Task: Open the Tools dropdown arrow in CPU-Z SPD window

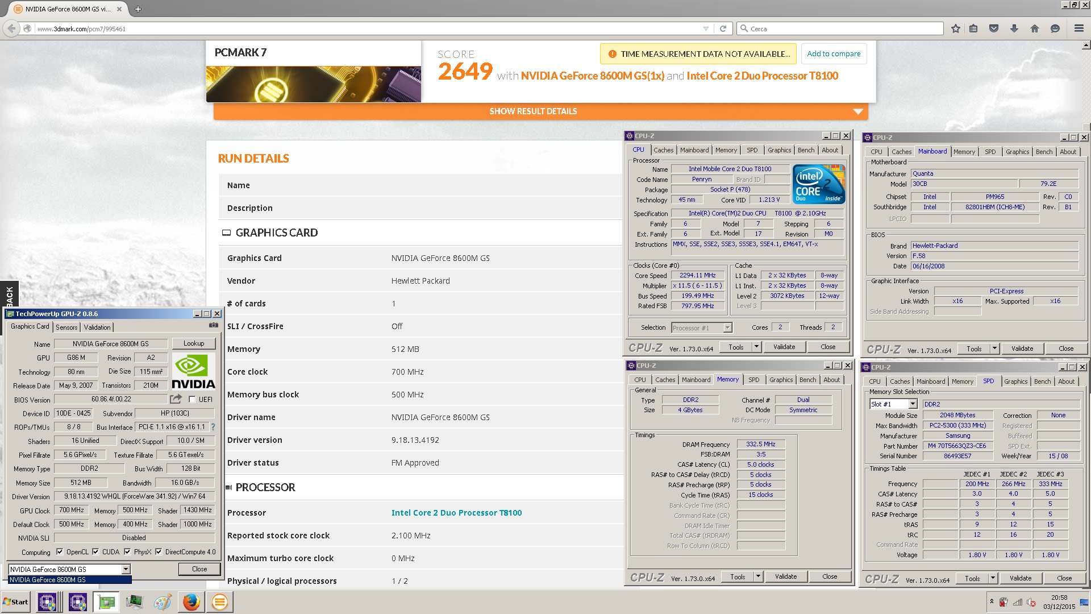Action: tap(993, 578)
